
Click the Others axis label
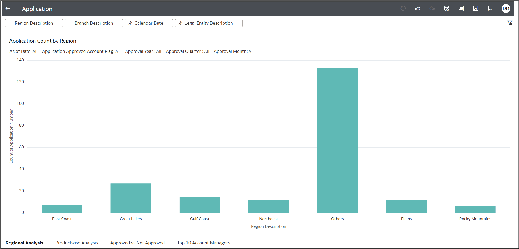pyautogui.click(x=338, y=219)
